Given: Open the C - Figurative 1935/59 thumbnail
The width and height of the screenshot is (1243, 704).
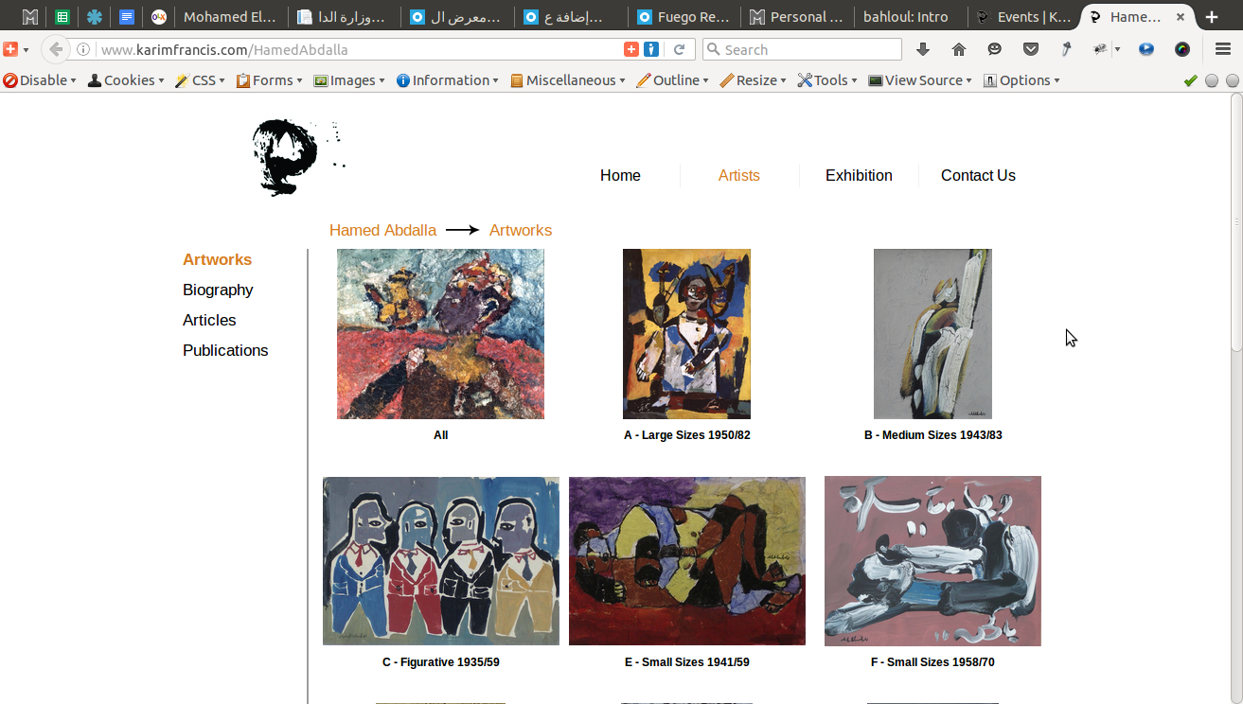Looking at the screenshot, I should point(441,561).
